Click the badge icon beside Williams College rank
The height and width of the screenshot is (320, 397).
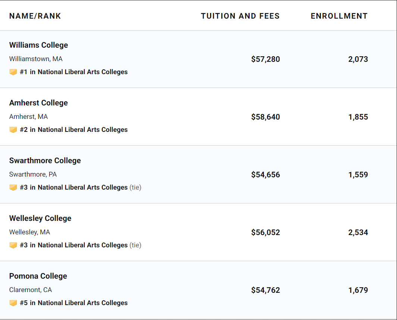13,72
